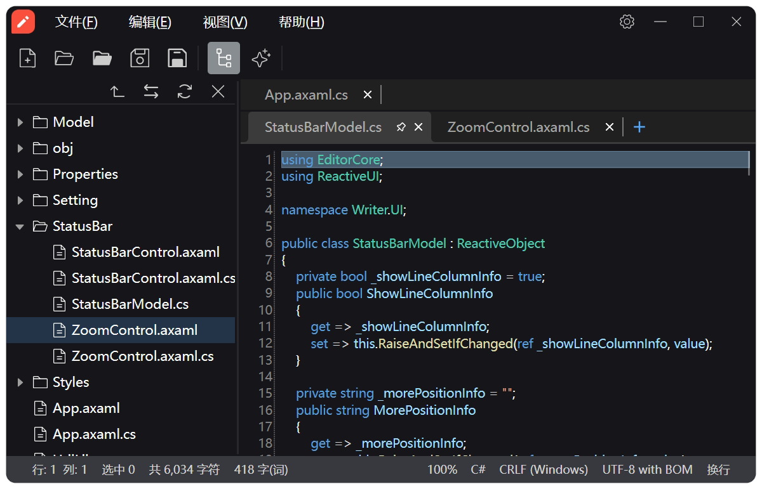Open settings via the gear icon

[627, 22]
